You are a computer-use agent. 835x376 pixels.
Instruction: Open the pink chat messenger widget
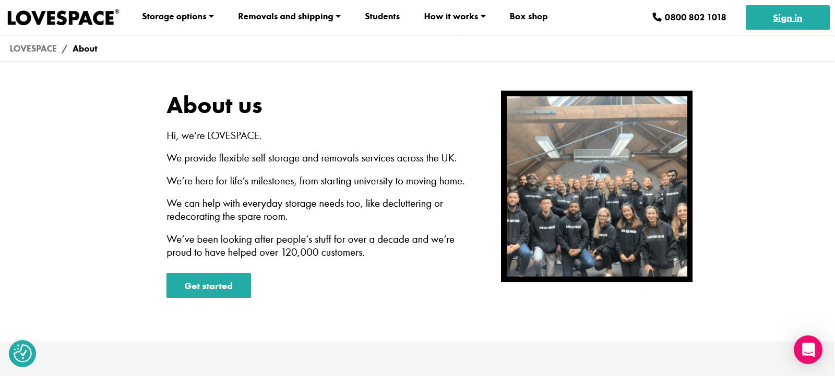(808, 349)
